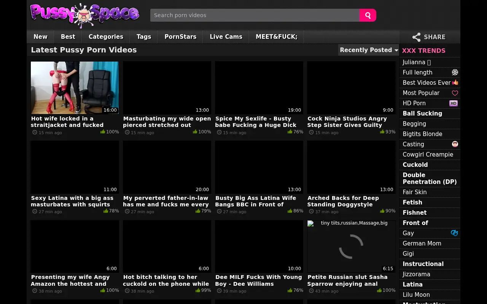Click the SHARE button
The image size is (487, 304).
click(x=429, y=37)
